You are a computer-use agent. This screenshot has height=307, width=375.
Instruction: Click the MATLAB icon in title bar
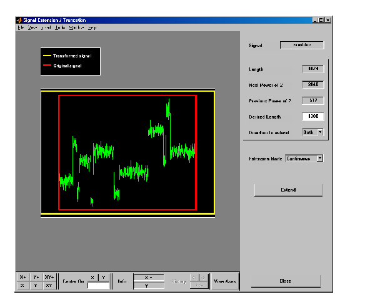(x=19, y=21)
